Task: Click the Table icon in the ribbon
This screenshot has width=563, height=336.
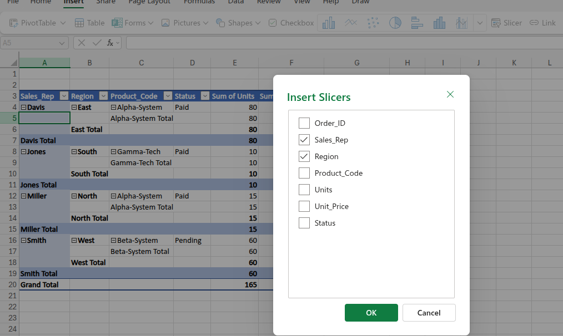Action: [x=89, y=23]
